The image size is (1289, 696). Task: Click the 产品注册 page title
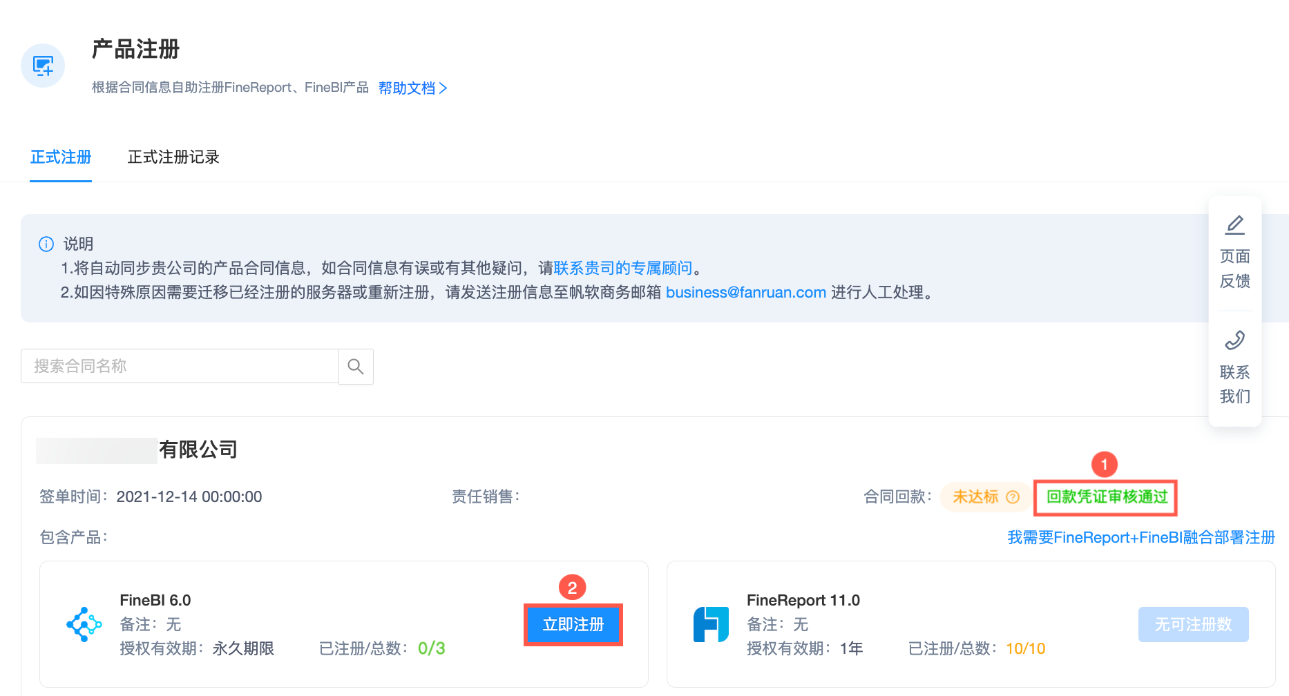(x=136, y=50)
